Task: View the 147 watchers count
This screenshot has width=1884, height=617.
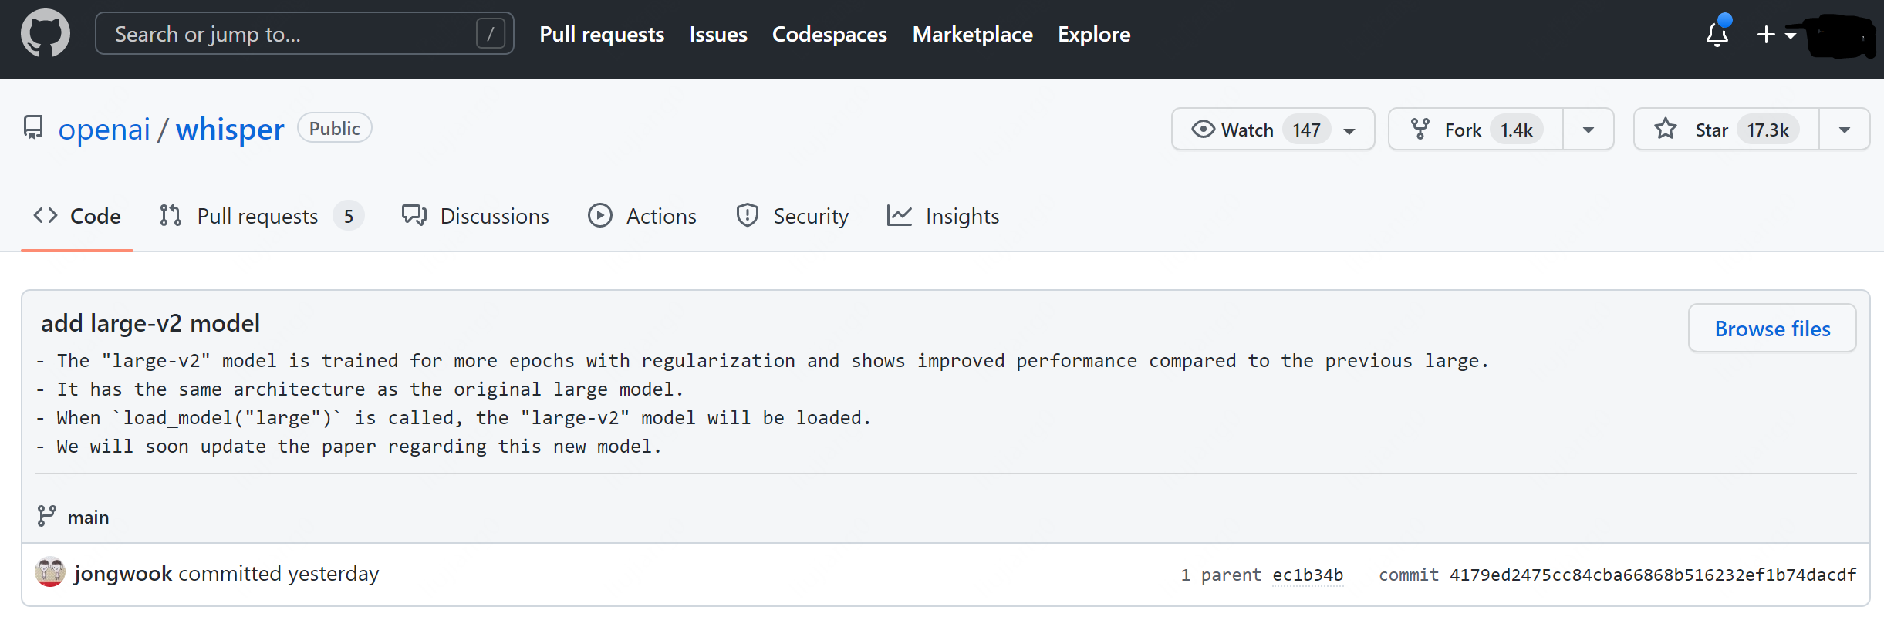Action: point(1307,130)
